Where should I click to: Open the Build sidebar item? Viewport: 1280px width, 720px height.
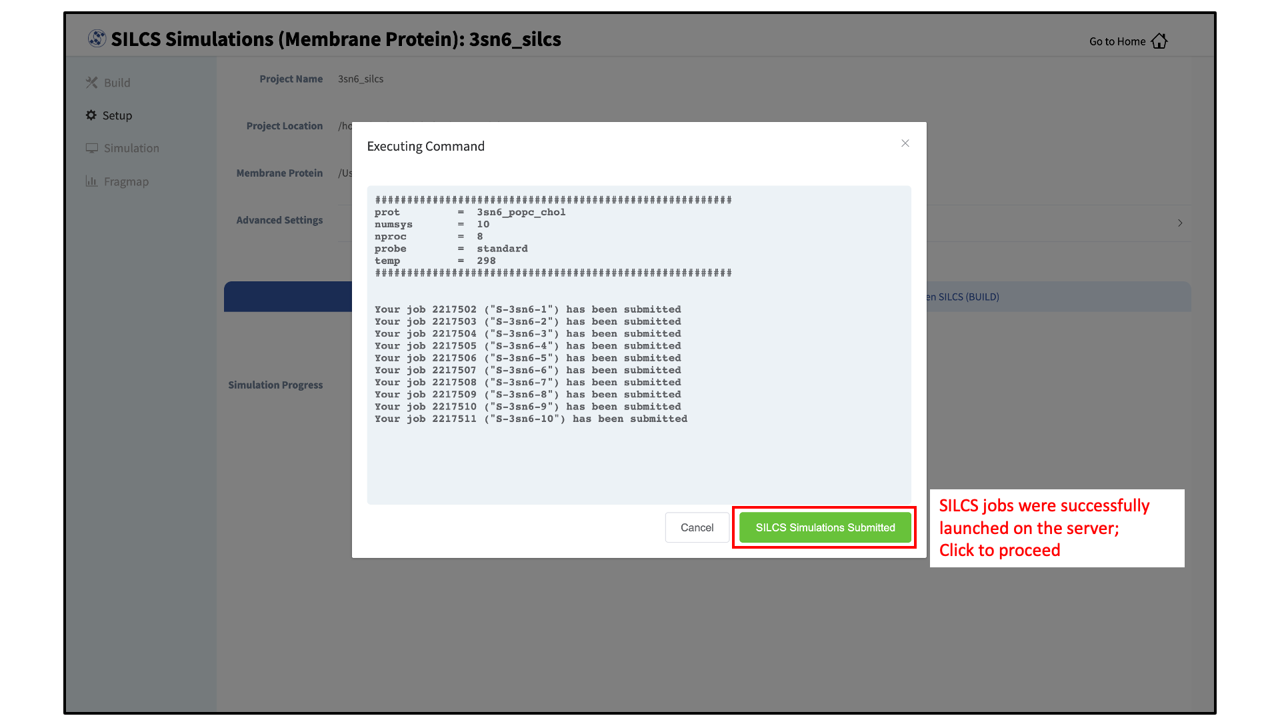point(108,83)
